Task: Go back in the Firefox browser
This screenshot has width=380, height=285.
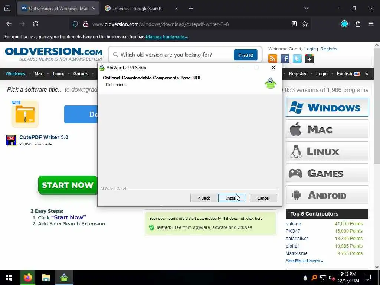Action: pyautogui.click(x=9, y=24)
